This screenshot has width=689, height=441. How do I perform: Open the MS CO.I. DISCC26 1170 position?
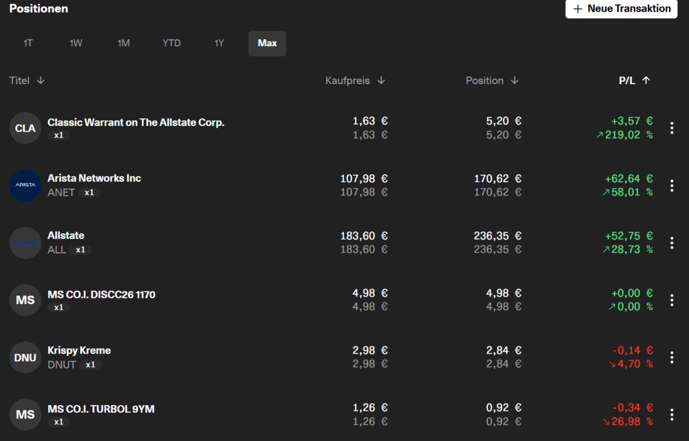tap(101, 294)
